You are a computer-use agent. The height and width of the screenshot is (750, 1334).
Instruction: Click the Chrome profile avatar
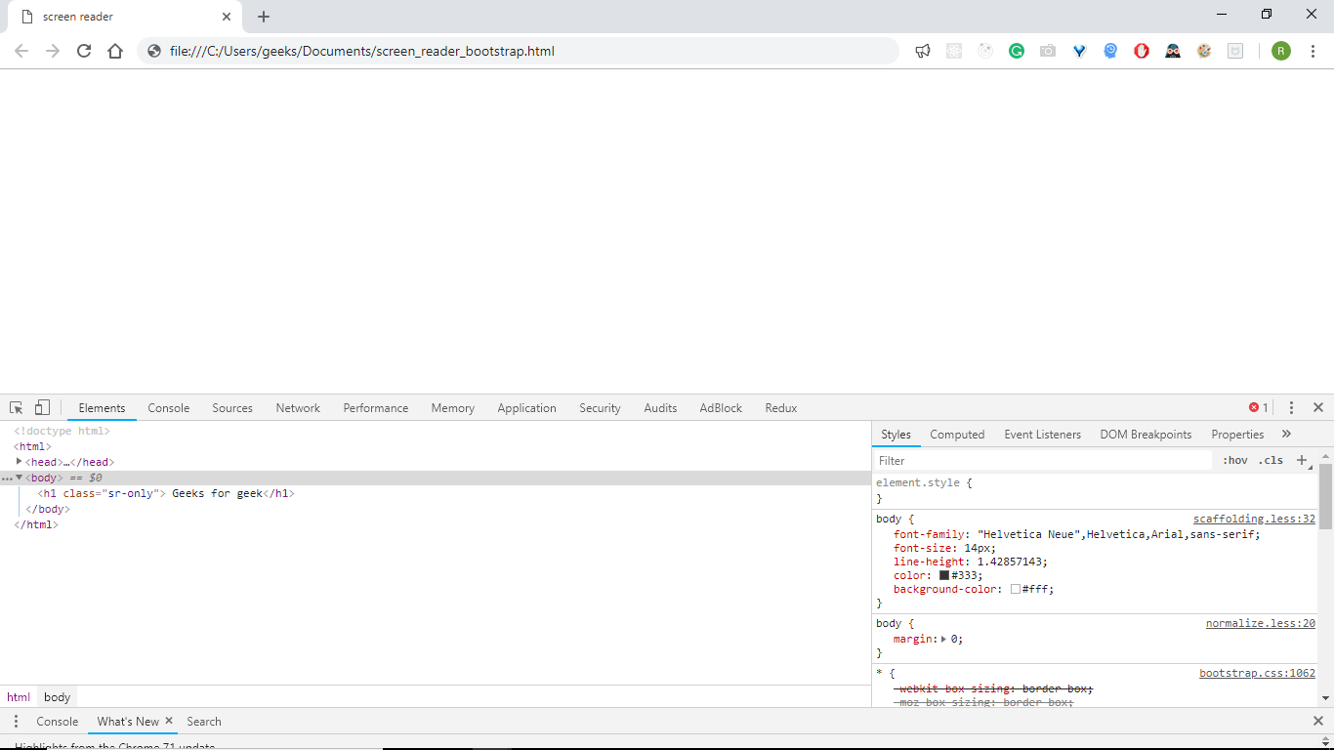point(1280,50)
